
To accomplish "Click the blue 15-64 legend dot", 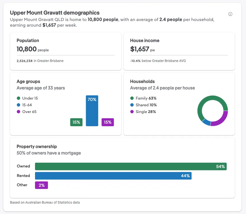I will 18,105.
